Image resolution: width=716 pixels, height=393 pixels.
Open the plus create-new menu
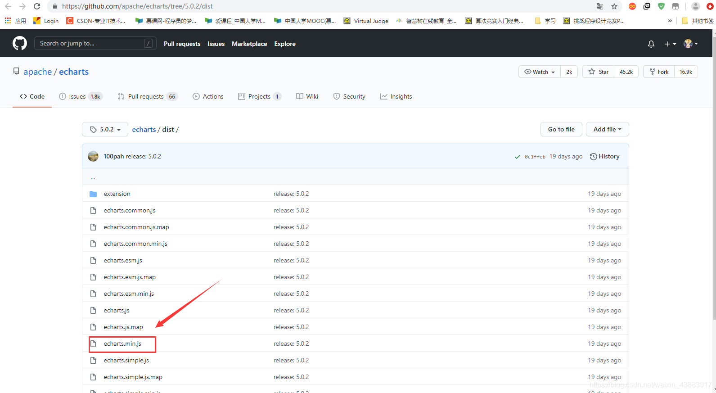[670, 44]
